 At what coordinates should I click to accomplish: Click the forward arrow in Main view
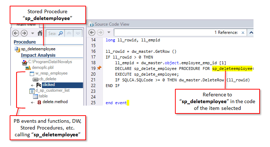[x=24, y=33]
